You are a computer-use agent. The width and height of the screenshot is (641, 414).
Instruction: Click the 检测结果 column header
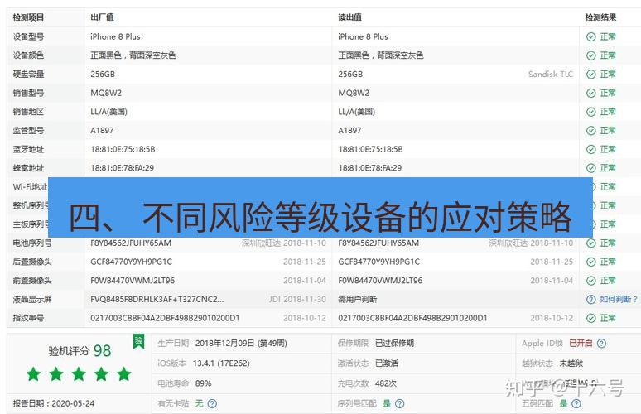[x=600, y=17]
